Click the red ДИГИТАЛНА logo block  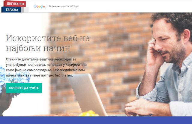tap(15, 4)
